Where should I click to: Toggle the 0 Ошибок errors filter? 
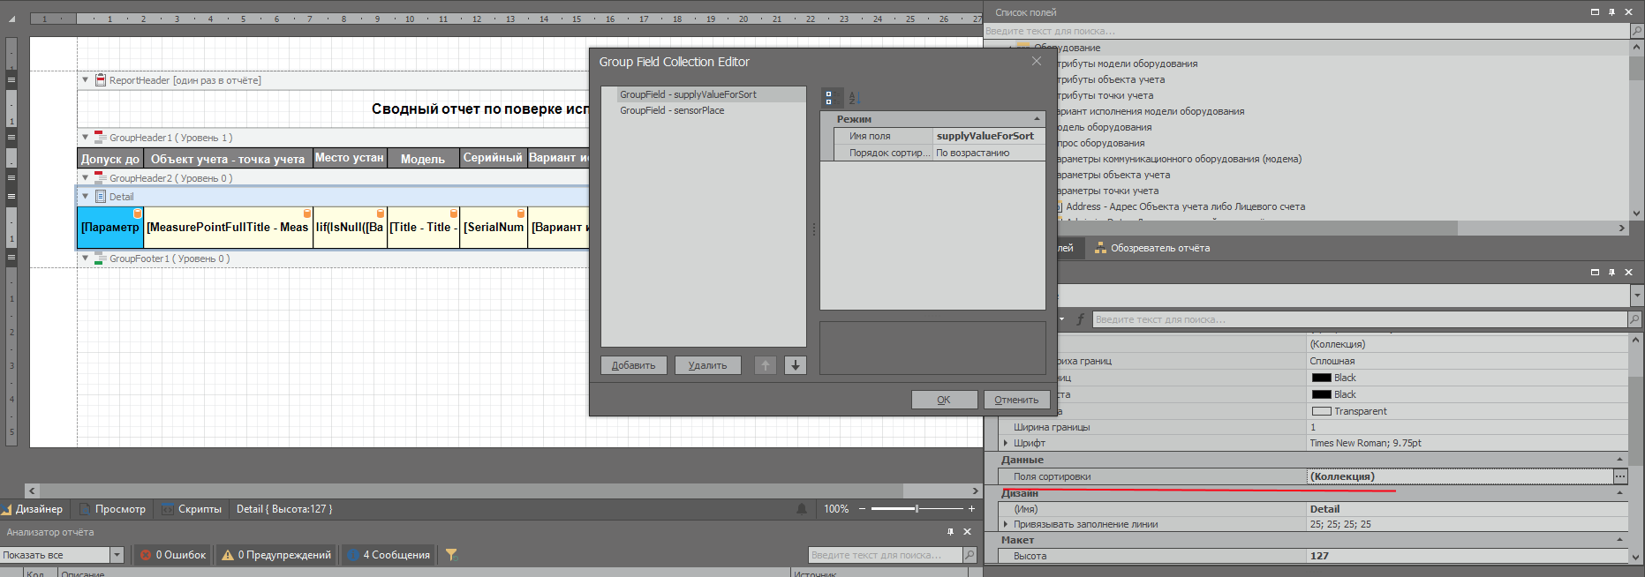[173, 555]
